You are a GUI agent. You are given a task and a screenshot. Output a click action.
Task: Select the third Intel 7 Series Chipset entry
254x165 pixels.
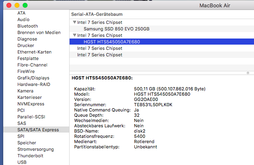pos(162,48)
